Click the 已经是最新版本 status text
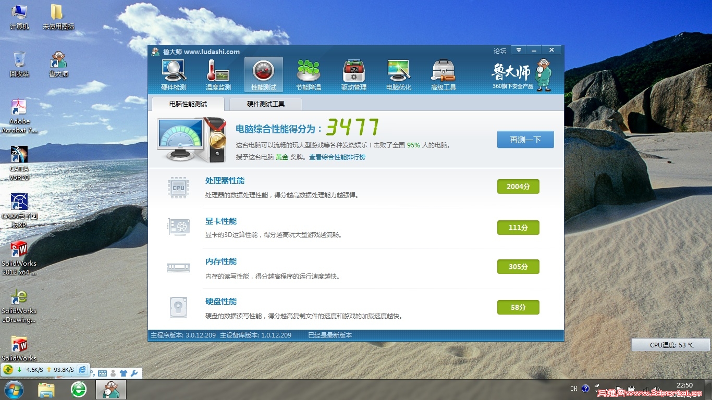The height and width of the screenshot is (400, 712). (330, 335)
